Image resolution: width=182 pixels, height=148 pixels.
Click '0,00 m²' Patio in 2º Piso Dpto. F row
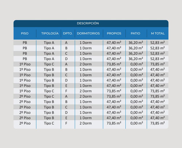coord(136,123)
